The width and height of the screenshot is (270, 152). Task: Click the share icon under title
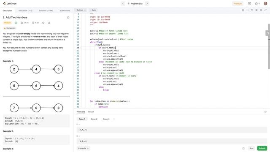49,23
